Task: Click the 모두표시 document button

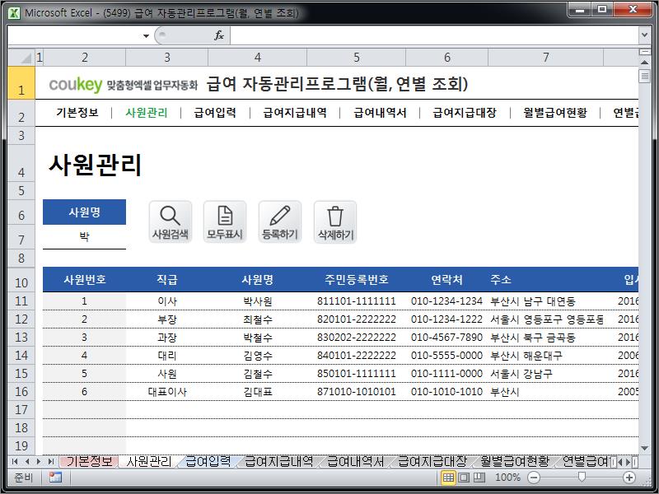Action: point(225,221)
